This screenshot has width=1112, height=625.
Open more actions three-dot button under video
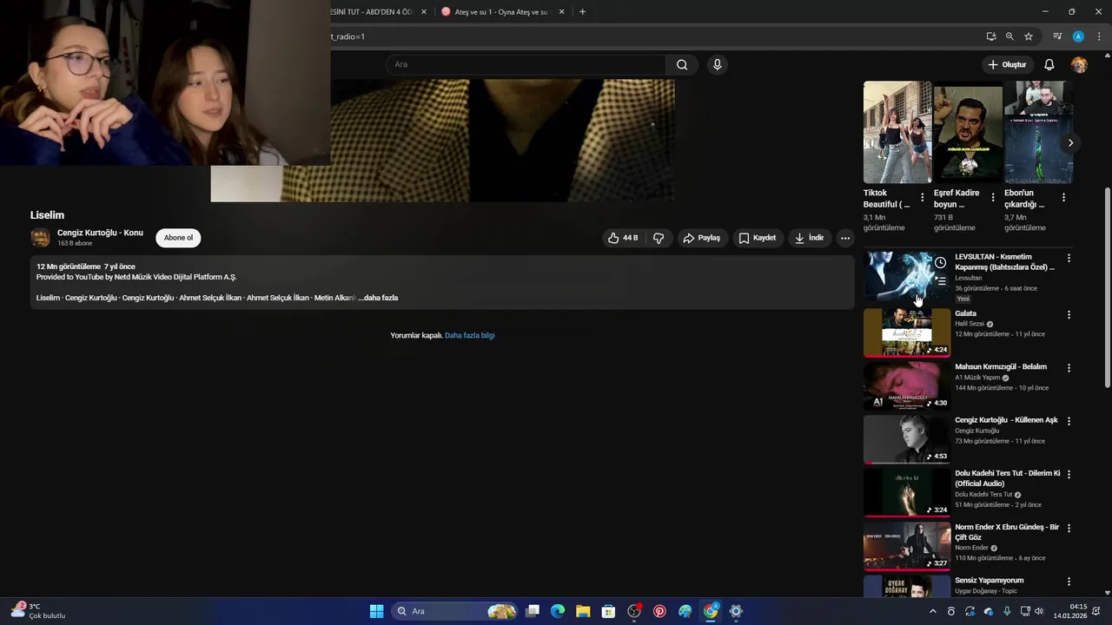[x=844, y=238]
